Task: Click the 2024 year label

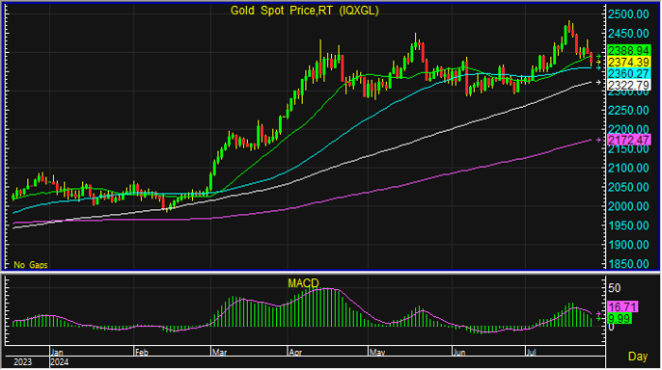Action: point(59,362)
